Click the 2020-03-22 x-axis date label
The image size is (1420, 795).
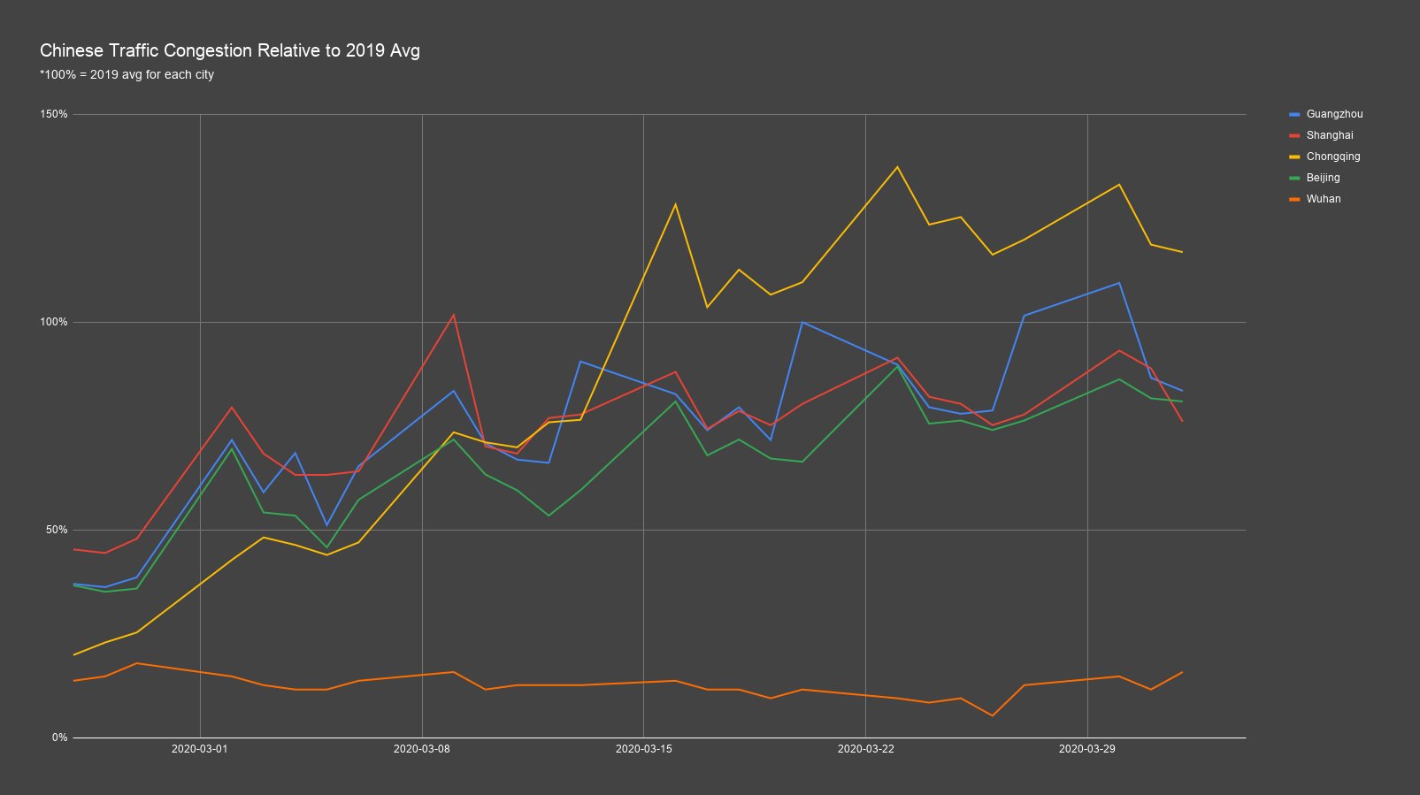pos(865,749)
